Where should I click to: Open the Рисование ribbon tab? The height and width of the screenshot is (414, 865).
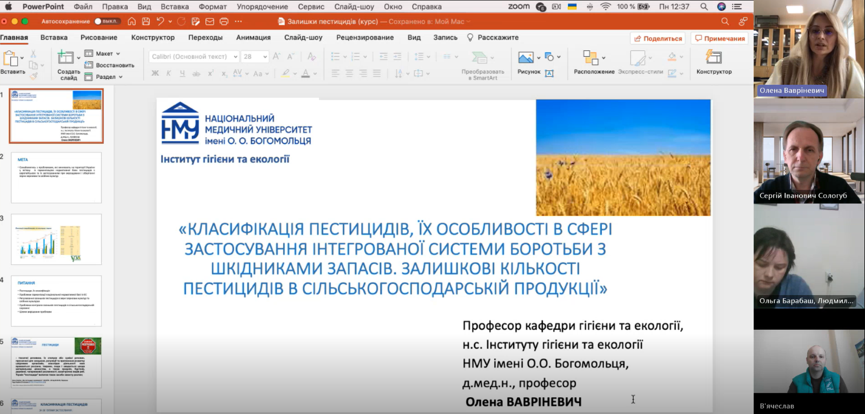click(98, 37)
